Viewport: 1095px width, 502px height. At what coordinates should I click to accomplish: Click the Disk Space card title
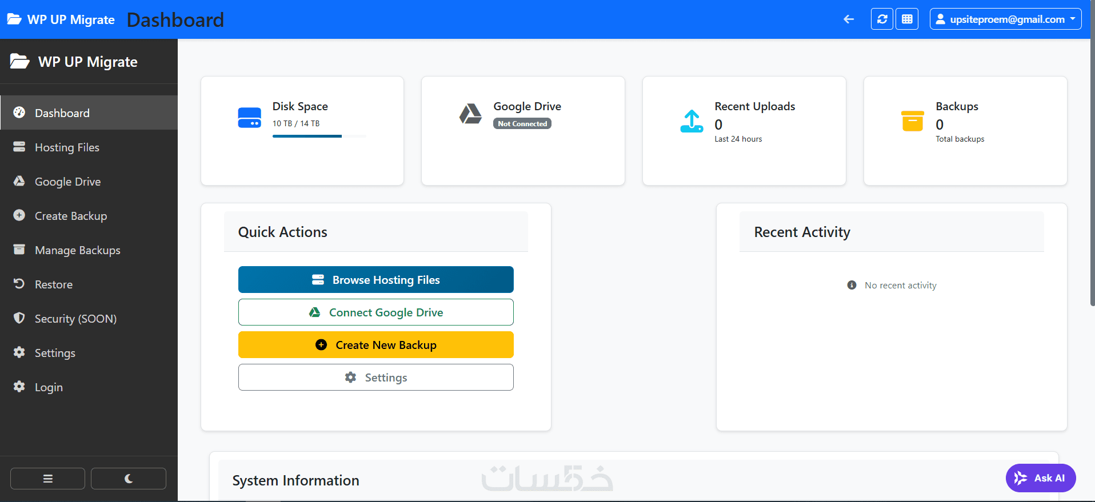click(x=300, y=106)
